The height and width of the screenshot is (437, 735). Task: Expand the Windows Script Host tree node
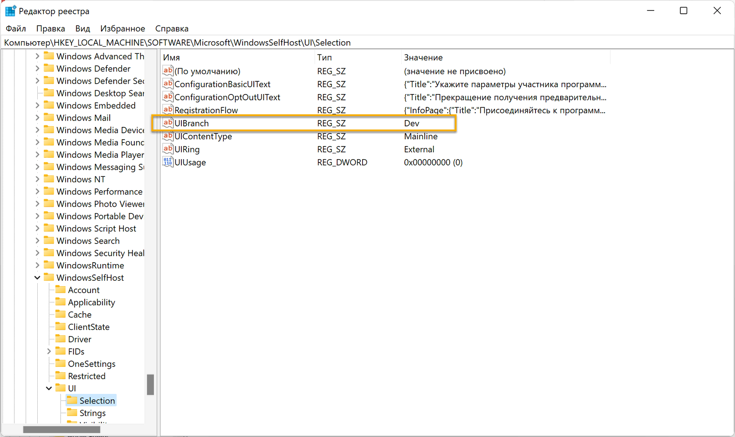point(37,228)
